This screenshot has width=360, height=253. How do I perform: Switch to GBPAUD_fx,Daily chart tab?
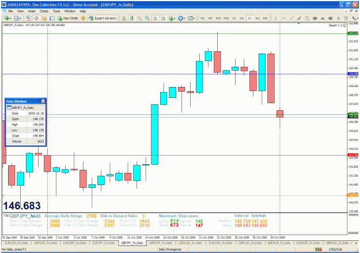pyautogui.click(x=279, y=243)
